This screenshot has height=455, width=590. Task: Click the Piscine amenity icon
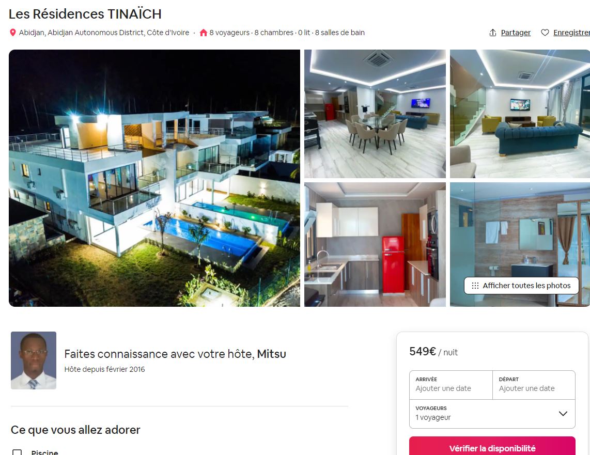coord(17,452)
